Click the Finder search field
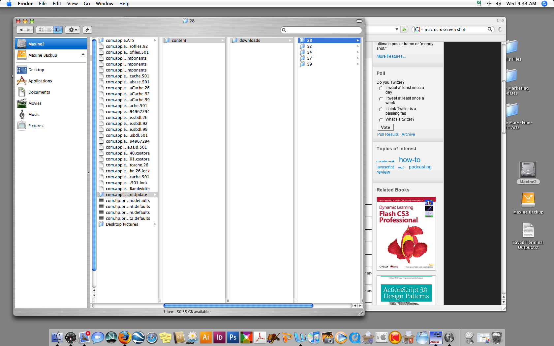 [321, 30]
